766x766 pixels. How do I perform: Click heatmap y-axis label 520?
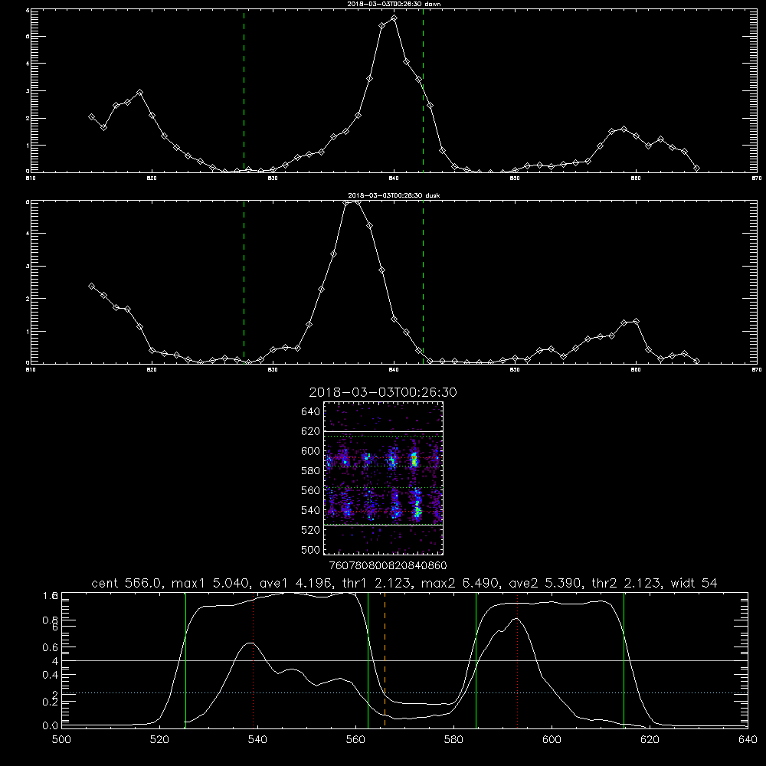tap(311, 530)
